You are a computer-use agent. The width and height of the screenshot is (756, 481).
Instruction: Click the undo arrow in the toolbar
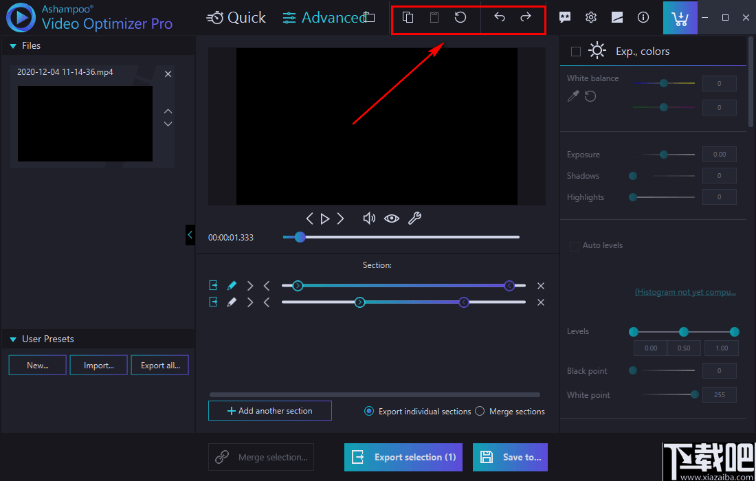500,17
